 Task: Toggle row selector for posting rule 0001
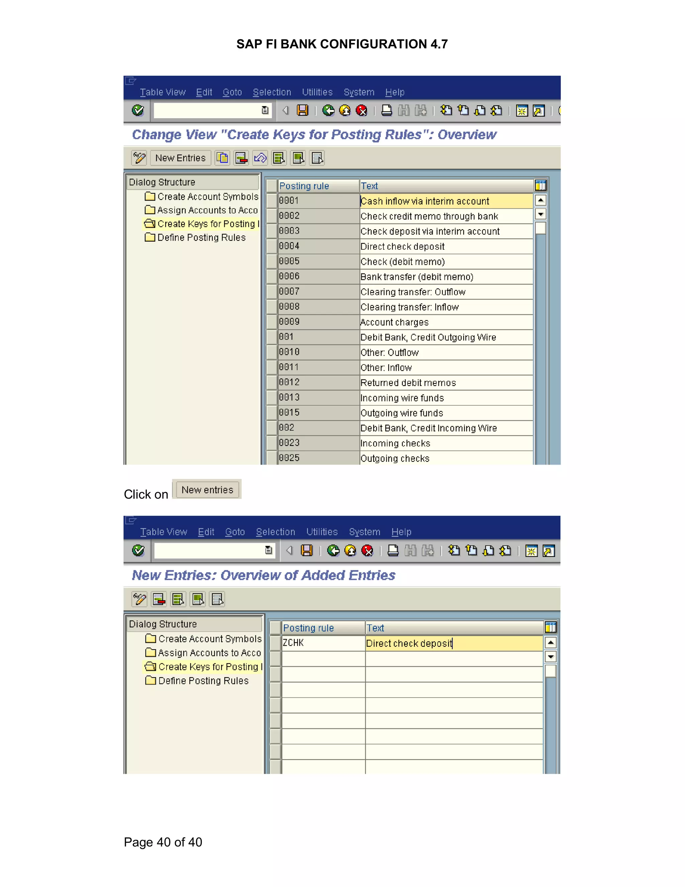click(272, 200)
